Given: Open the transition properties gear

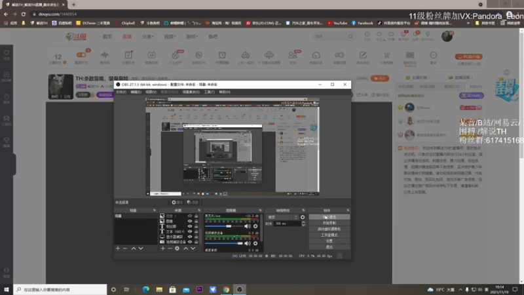Looking at the screenshot, I should [x=303, y=217].
